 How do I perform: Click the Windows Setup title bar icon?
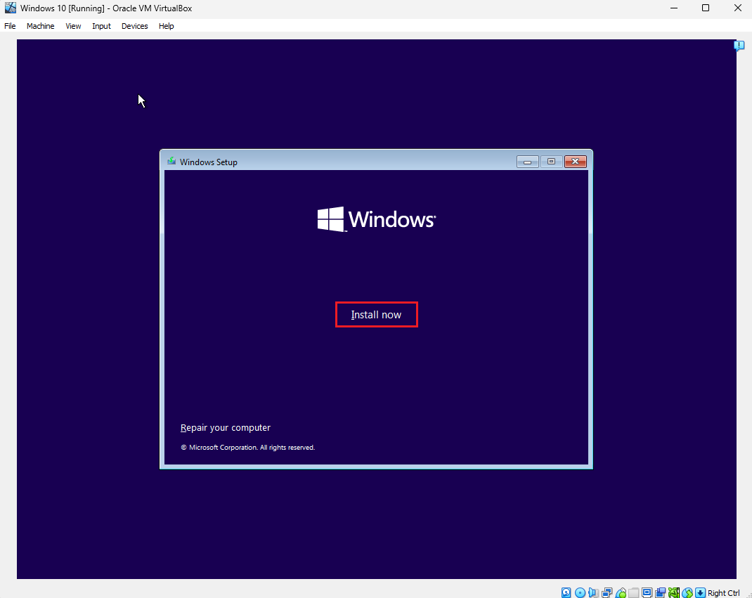pos(171,161)
